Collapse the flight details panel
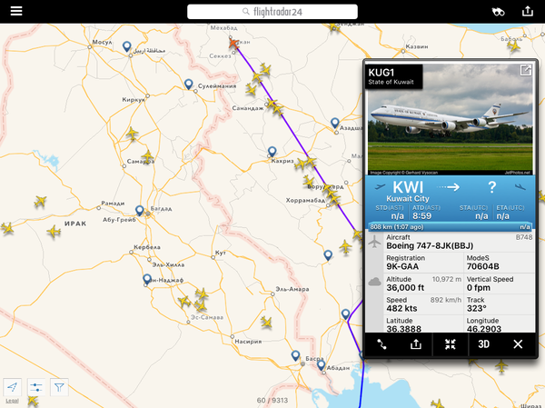545x408 pixels. coord(451,344)
